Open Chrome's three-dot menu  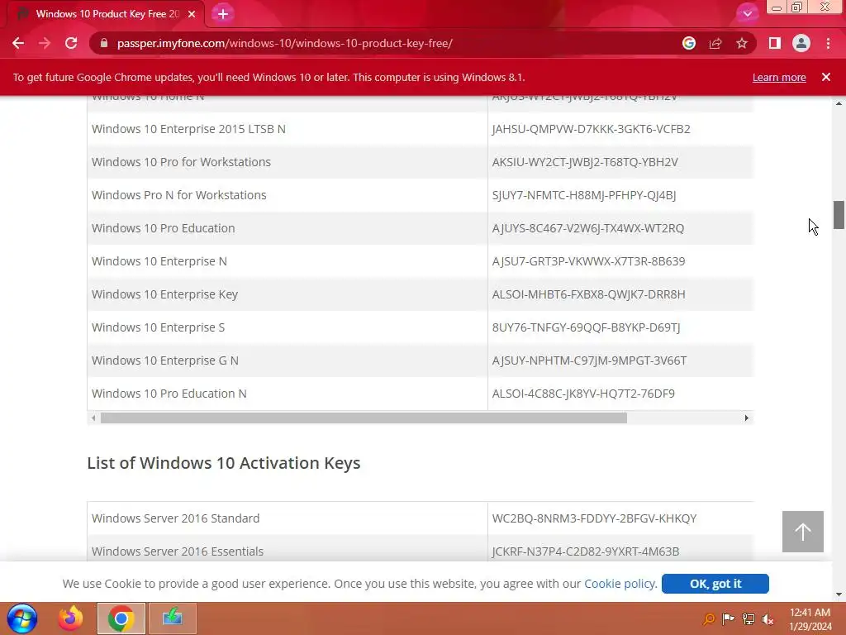click(828, 43)
